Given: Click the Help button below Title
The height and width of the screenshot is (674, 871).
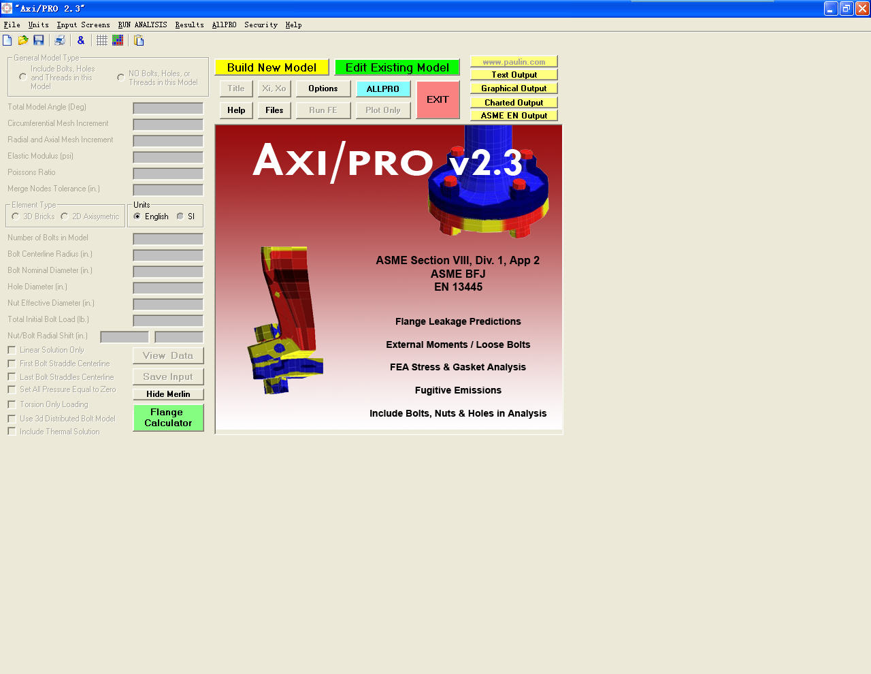Looking at the screenshot, I should pos(236,110).
